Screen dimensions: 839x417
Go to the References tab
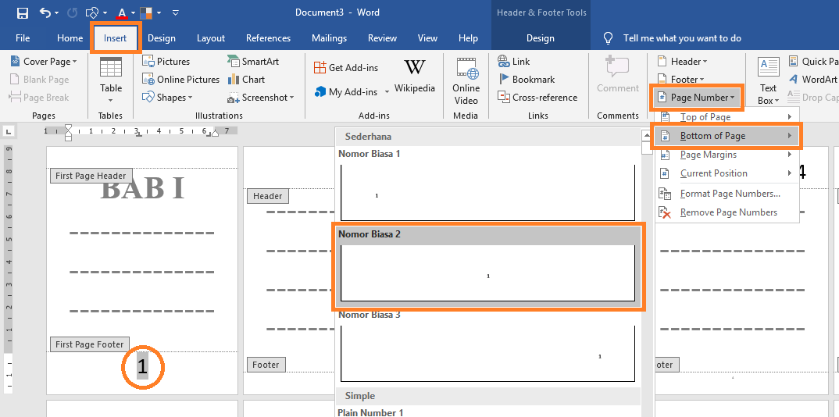point(268,38)
